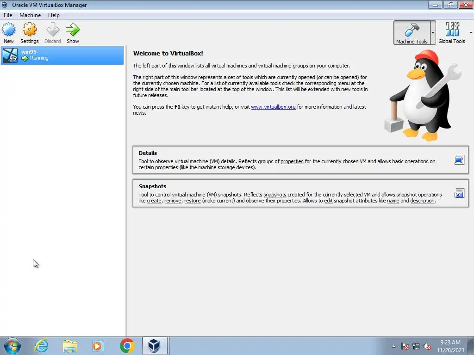Click the muted volume tray icon

point(427,346)
